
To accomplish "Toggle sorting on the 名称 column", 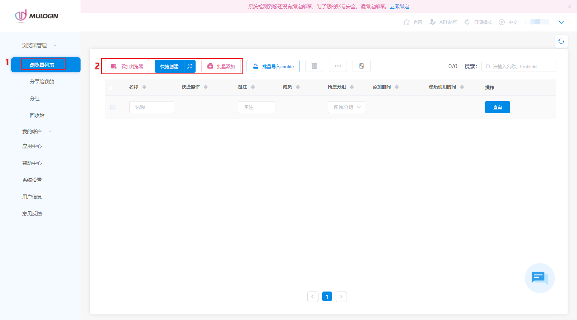I will [144, 87].
